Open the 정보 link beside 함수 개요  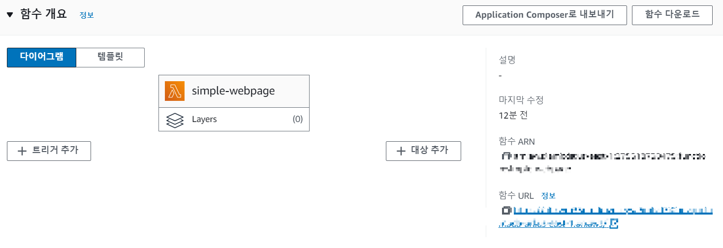pos(87,15)
